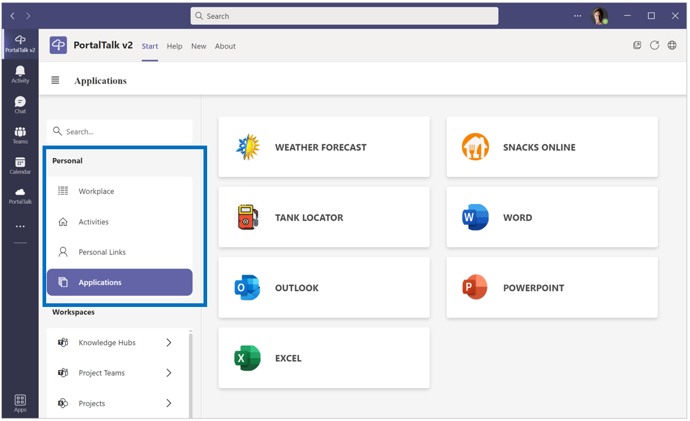Click the Teams top Search box

click(x=344, y=16)
